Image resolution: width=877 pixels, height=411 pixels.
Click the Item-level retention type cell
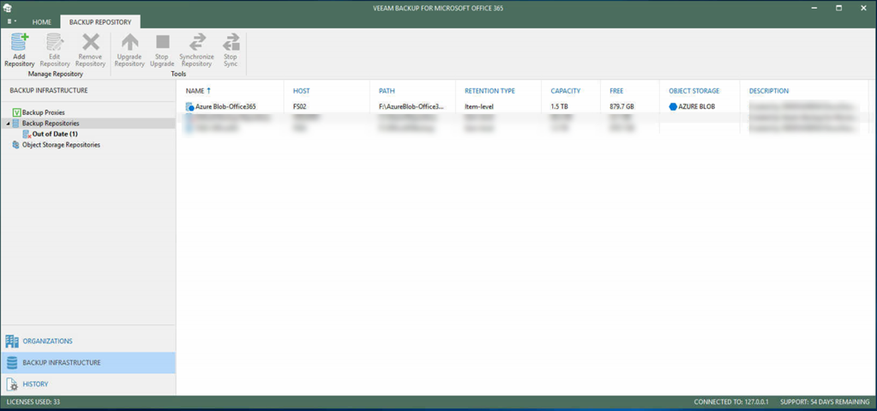pos(479,106)
